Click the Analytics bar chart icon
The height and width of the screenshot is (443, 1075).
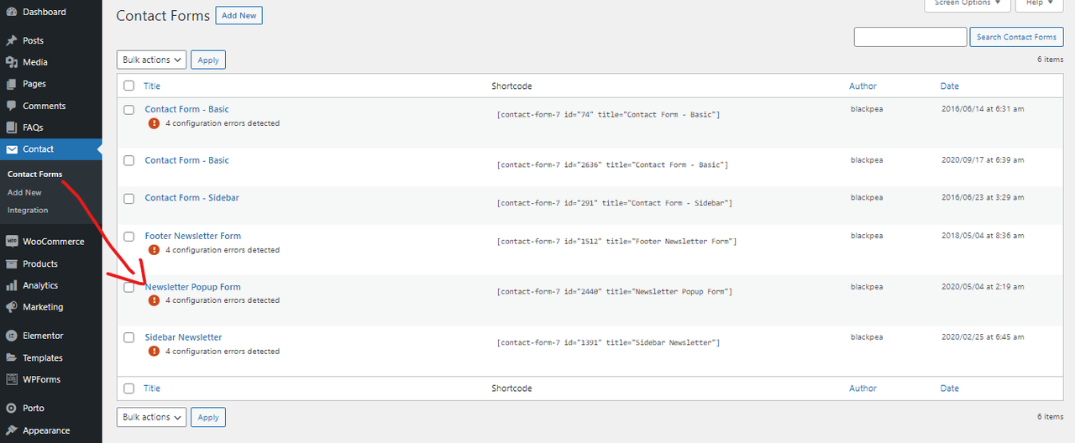[11, 285]
